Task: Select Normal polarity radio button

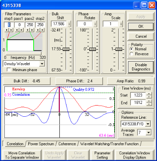Action: [x=132, y=49]
